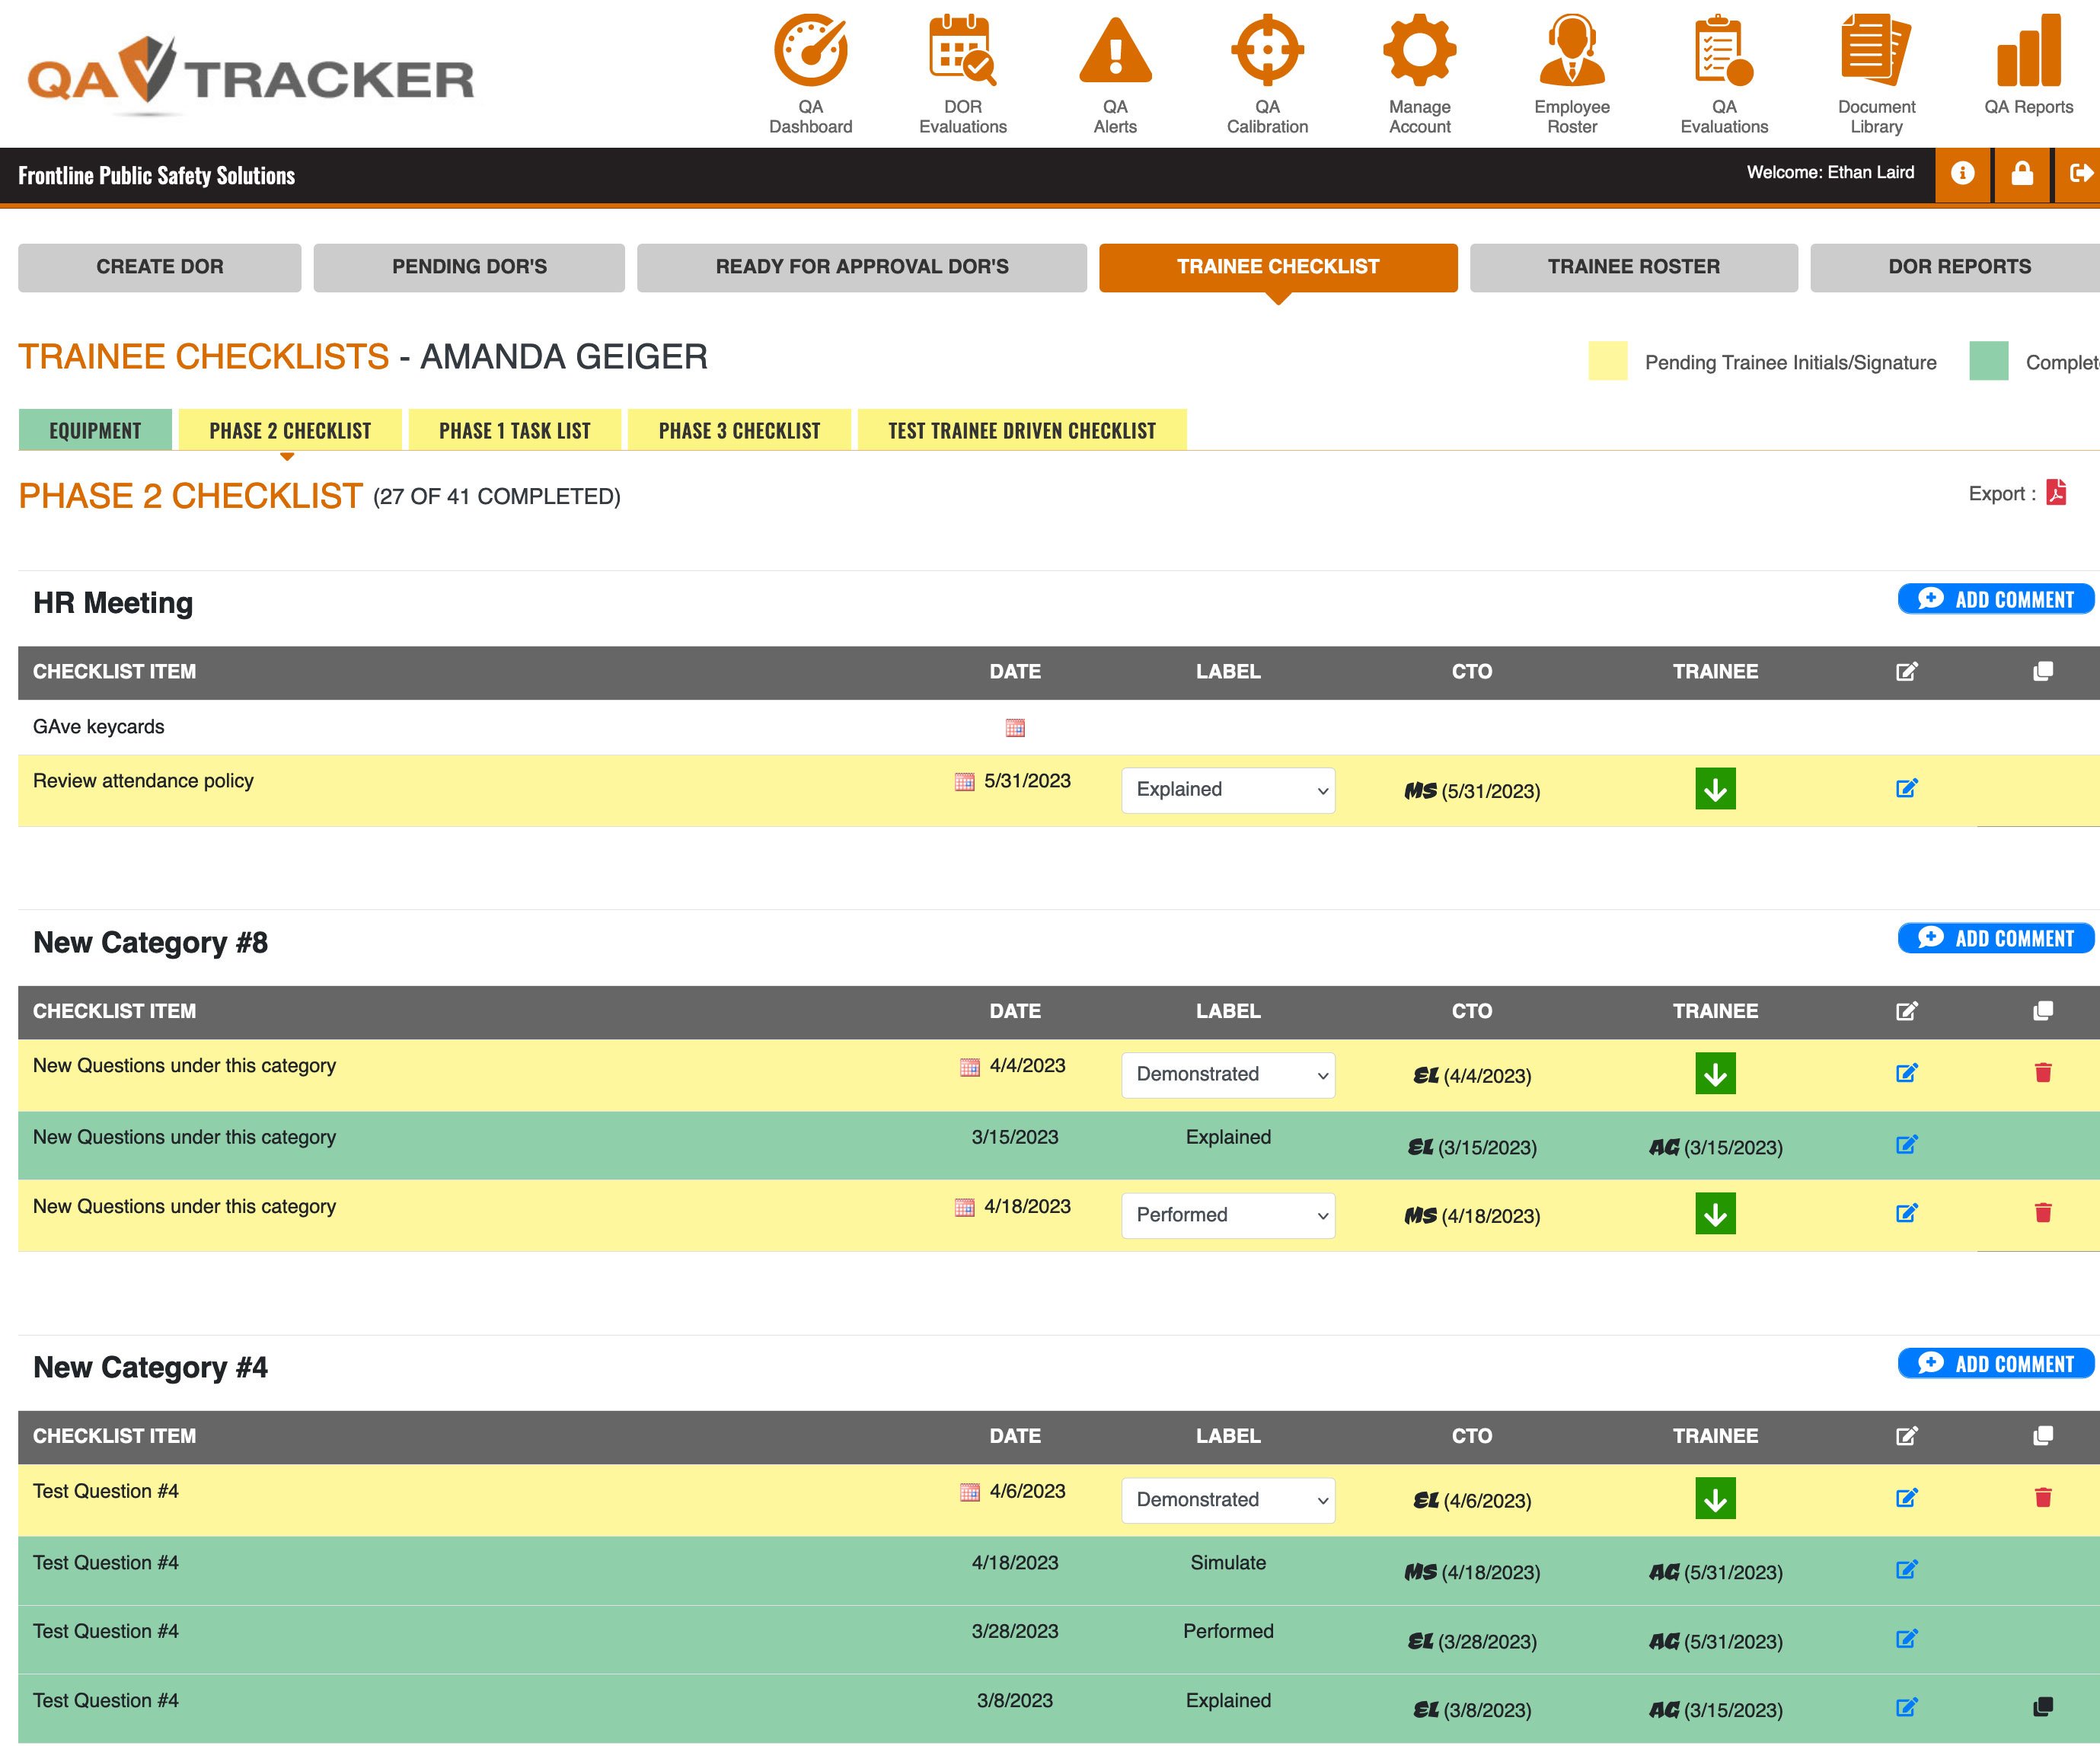This screenshot has width=2100, height=1746.
Task: Click 'Welcome: Ethan Laird' text
Action: point(1830,172)
